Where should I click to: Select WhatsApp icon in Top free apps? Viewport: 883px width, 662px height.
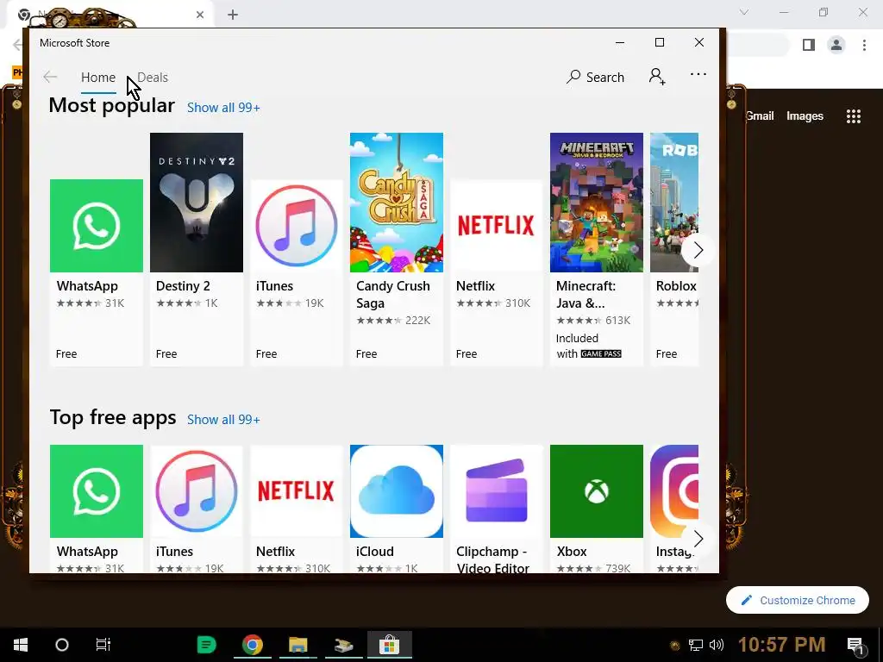pyautogui.click(x=97, y=491)
